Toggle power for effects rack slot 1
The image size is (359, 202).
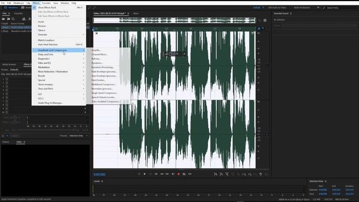point(7,79)
